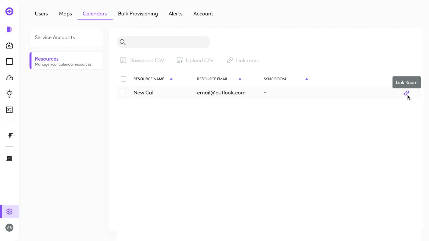Click the link room chain icon for New Cal

(x=406, y=93)
